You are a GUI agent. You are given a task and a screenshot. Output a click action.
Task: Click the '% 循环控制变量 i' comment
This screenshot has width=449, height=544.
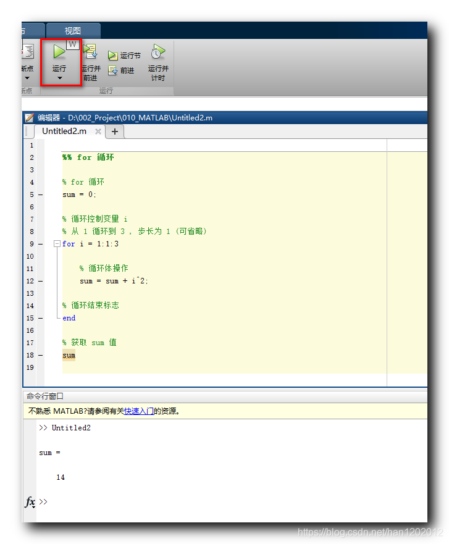(x=95, y=219)
